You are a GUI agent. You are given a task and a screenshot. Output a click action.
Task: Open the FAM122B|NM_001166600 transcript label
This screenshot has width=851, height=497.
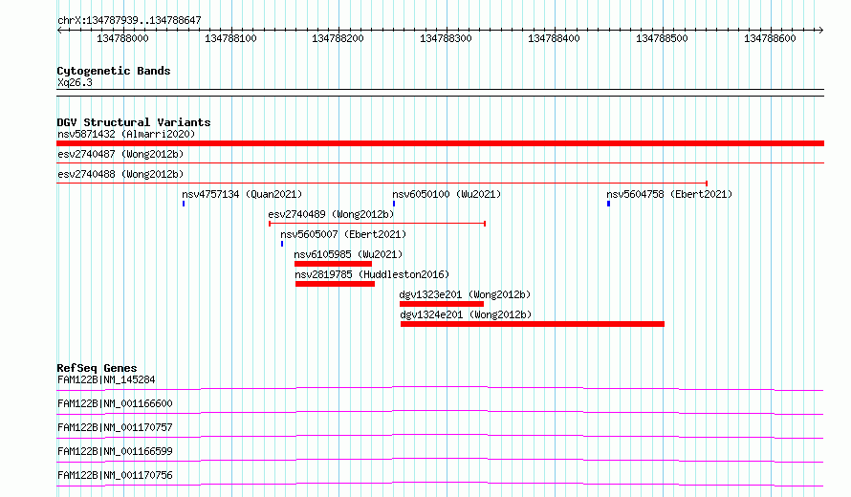[x=115, y=403]
